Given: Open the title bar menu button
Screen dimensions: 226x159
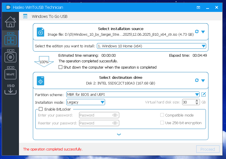Looking at the screenshot, I should tap(199, 7).
